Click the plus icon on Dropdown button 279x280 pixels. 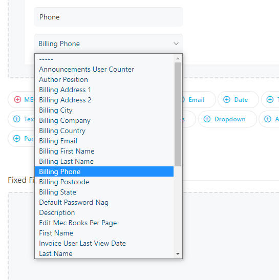point(207,119)
